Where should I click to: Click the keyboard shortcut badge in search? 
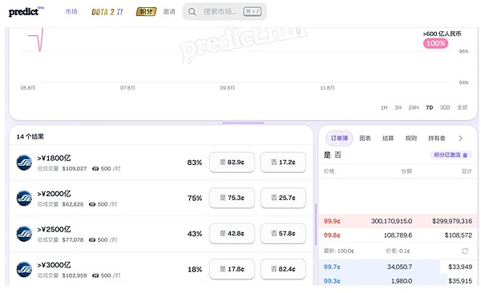pos(253,12)
